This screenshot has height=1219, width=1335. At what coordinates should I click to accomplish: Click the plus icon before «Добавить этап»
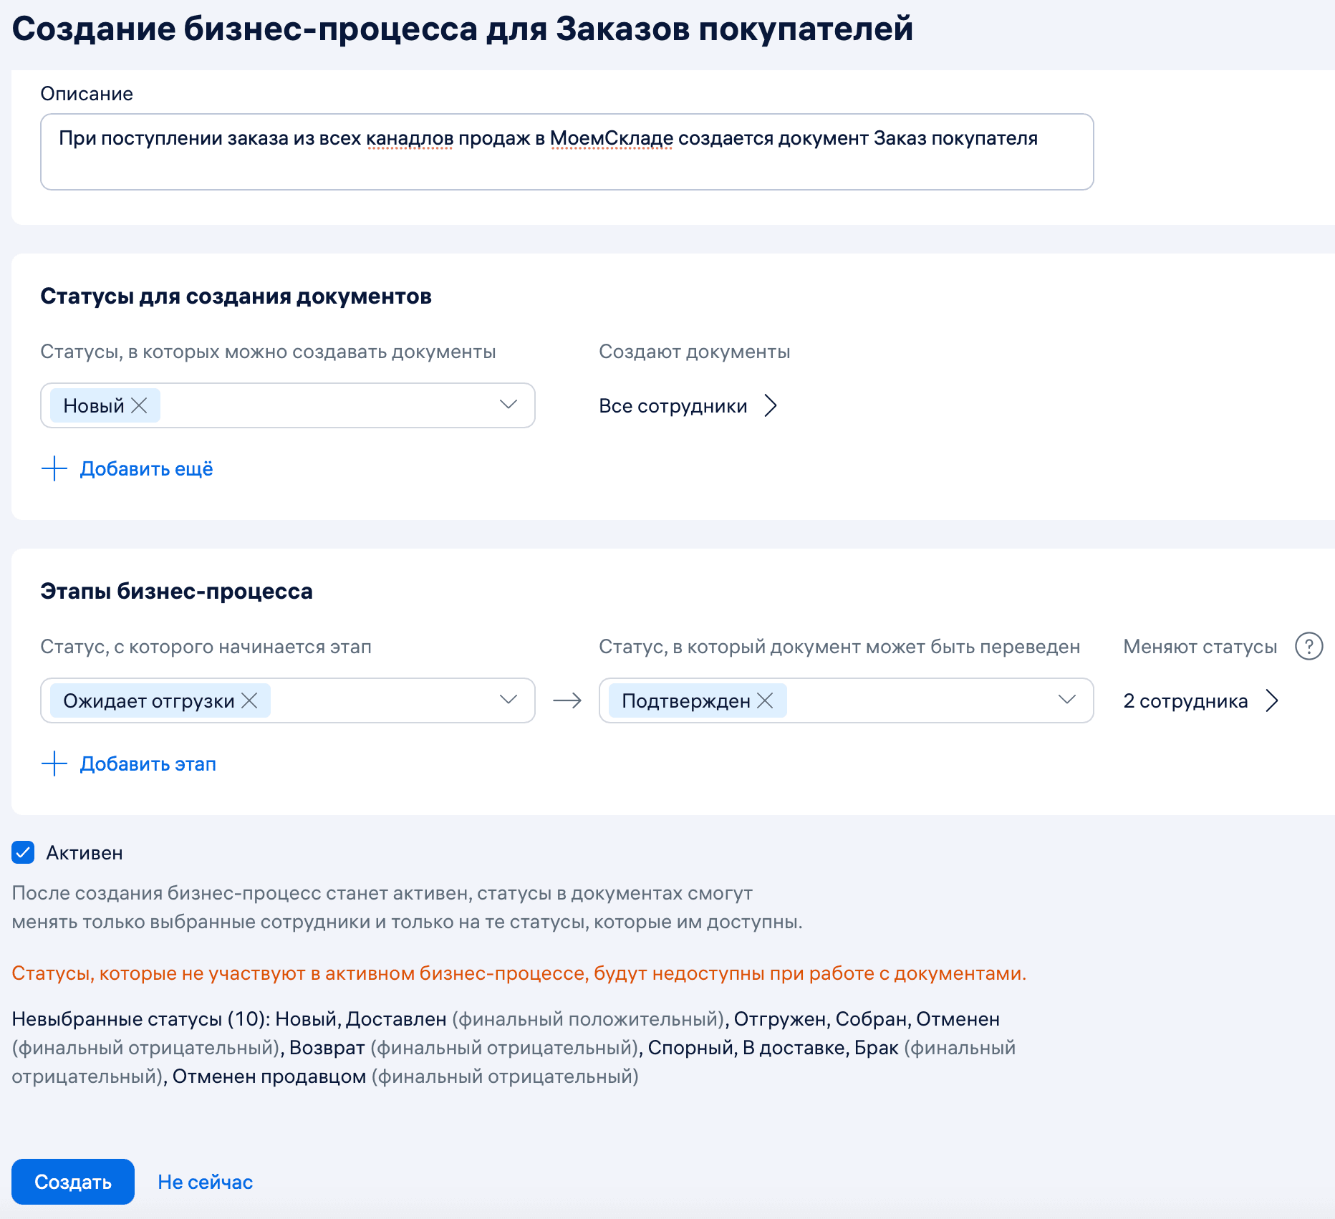coord(54,763)
